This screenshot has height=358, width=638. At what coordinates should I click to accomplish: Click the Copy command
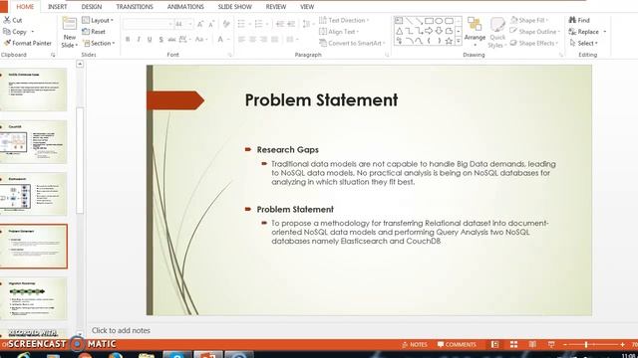(15, 31)
